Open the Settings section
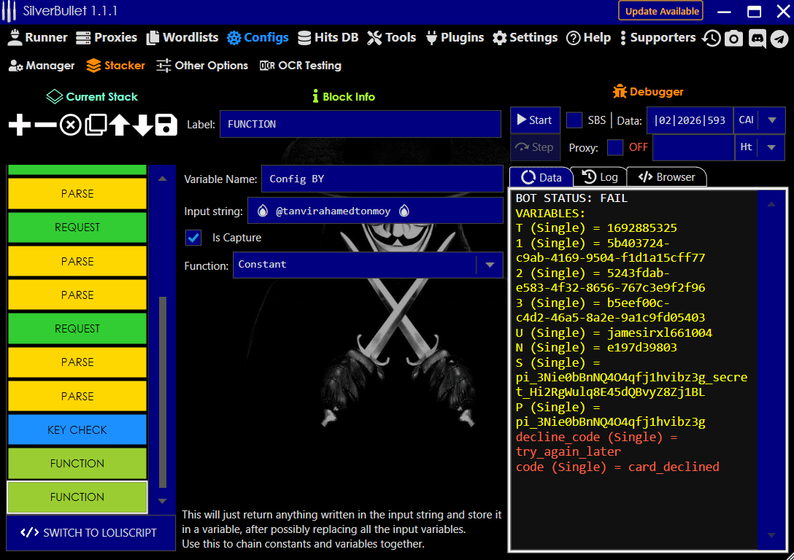 (525, 37)
